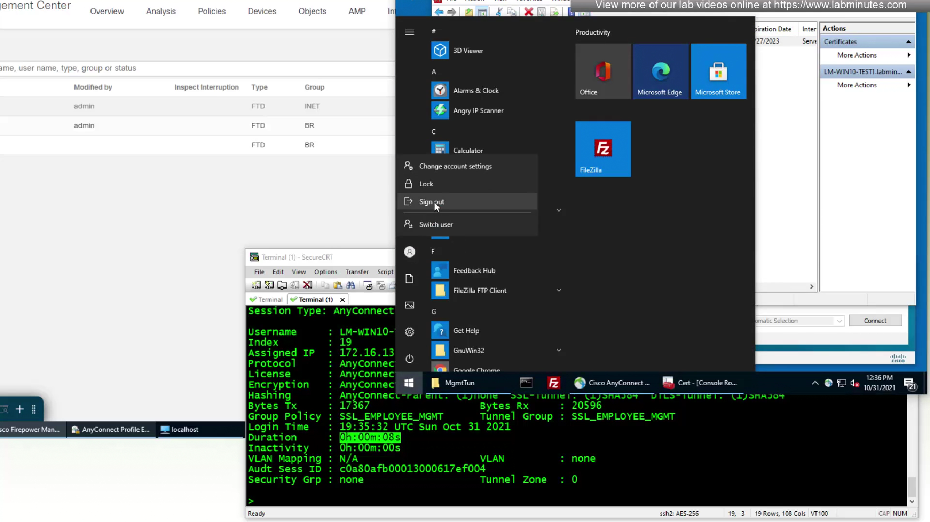Launch Angry IP Scanner from app list
The width and height of the screenshot is (930, 522).
pos(478,110)
